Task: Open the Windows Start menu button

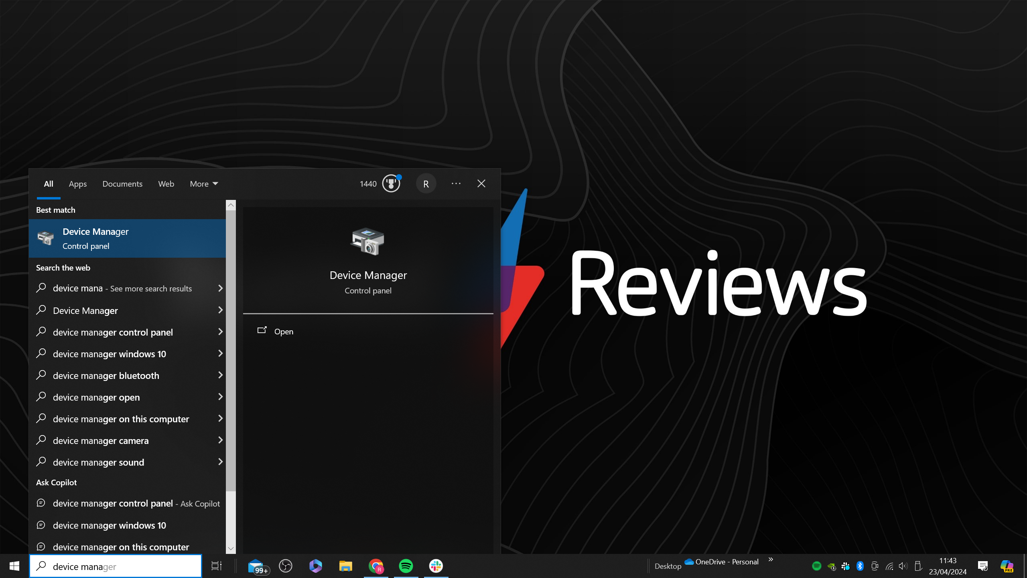Action: (14, 566)
